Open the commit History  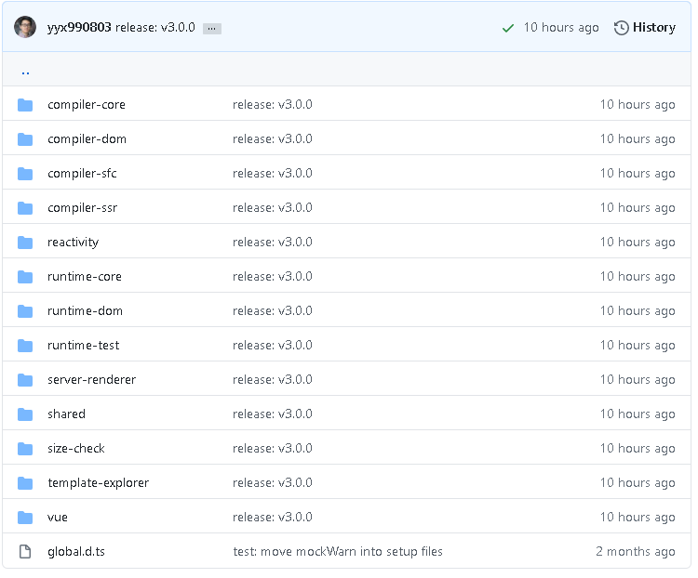(644, 28)
